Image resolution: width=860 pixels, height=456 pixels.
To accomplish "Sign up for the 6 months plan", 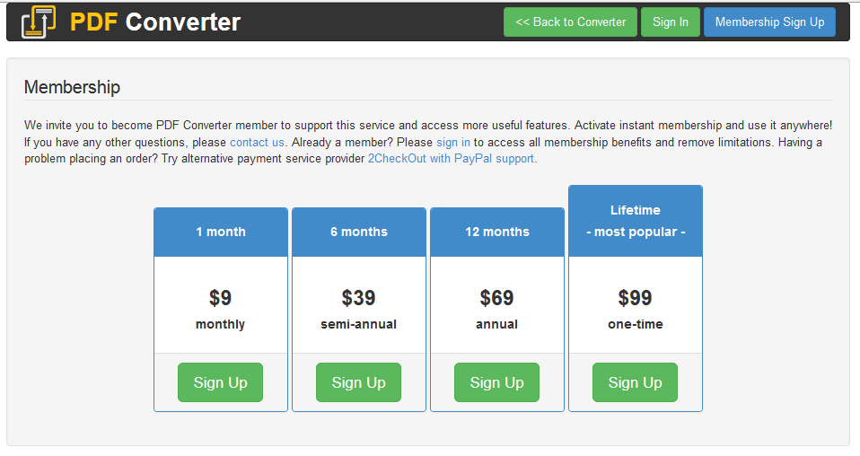I will pos(358,382).
